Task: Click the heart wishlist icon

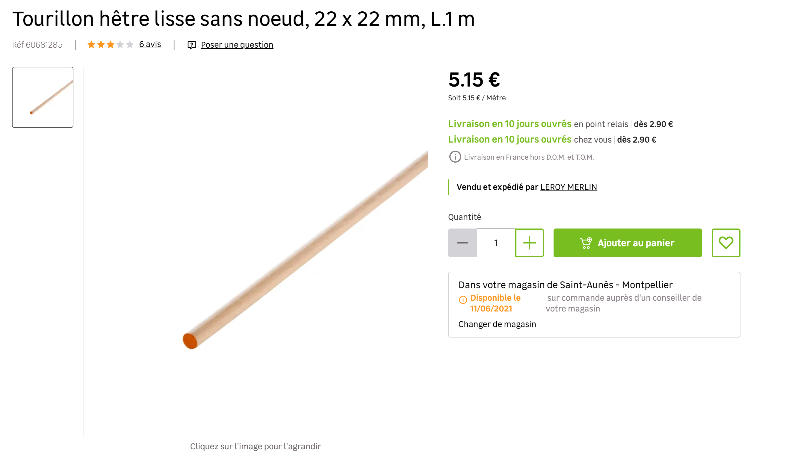Action: (x=726, y=243)
